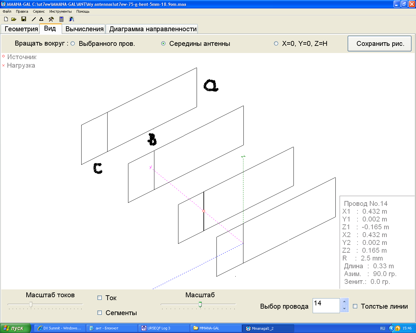Click the 'Выбор провода' number input field
Viewport: 416px width, 333px height.
coord(326,306)
